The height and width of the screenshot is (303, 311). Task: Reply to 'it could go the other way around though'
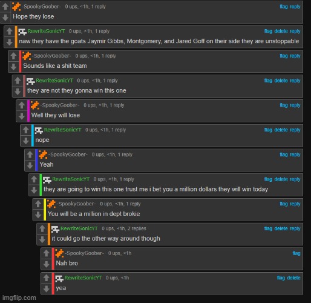click(x=295, y=228)
